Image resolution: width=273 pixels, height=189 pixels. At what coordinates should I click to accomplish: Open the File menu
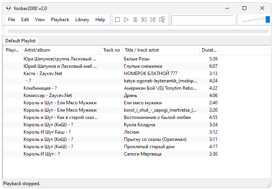(12, 20)
